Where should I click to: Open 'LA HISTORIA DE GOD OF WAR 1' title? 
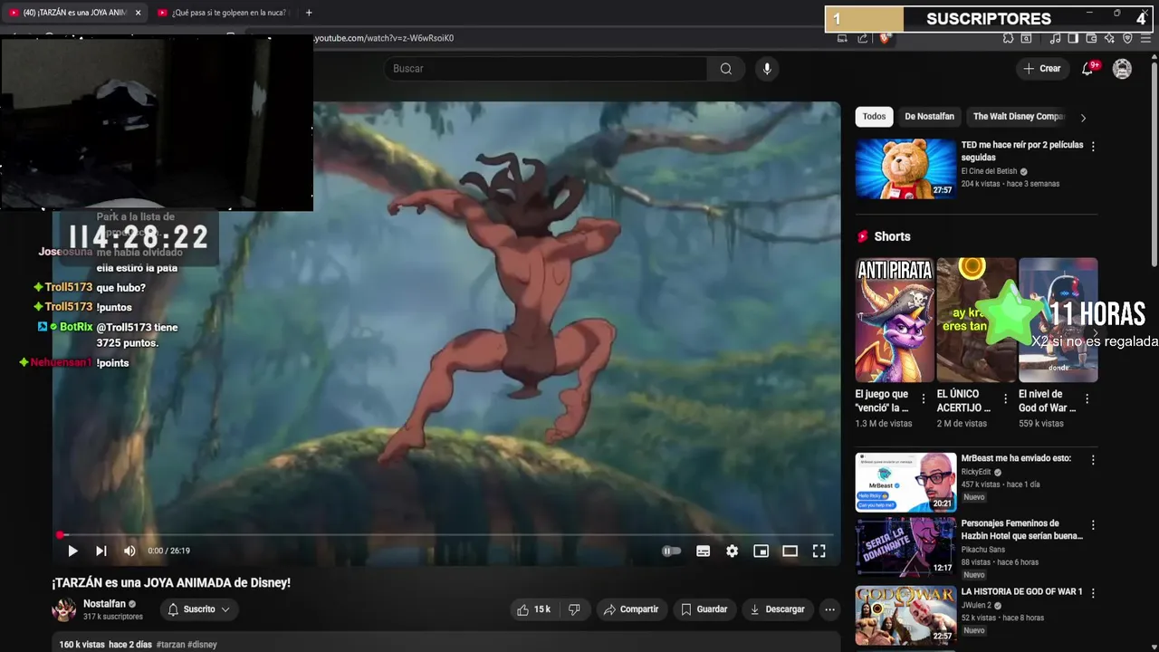pos(1021,591)
